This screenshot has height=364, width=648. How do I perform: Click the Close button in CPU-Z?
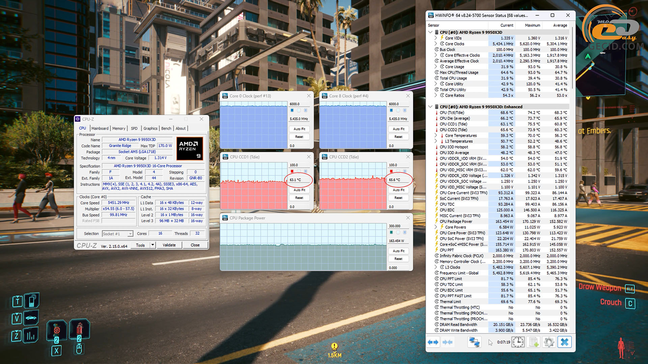(195, 245)
